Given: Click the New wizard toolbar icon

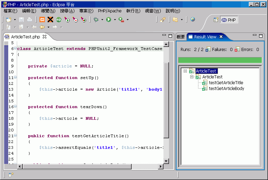Looking at the screenshot, I should (9, 20).
